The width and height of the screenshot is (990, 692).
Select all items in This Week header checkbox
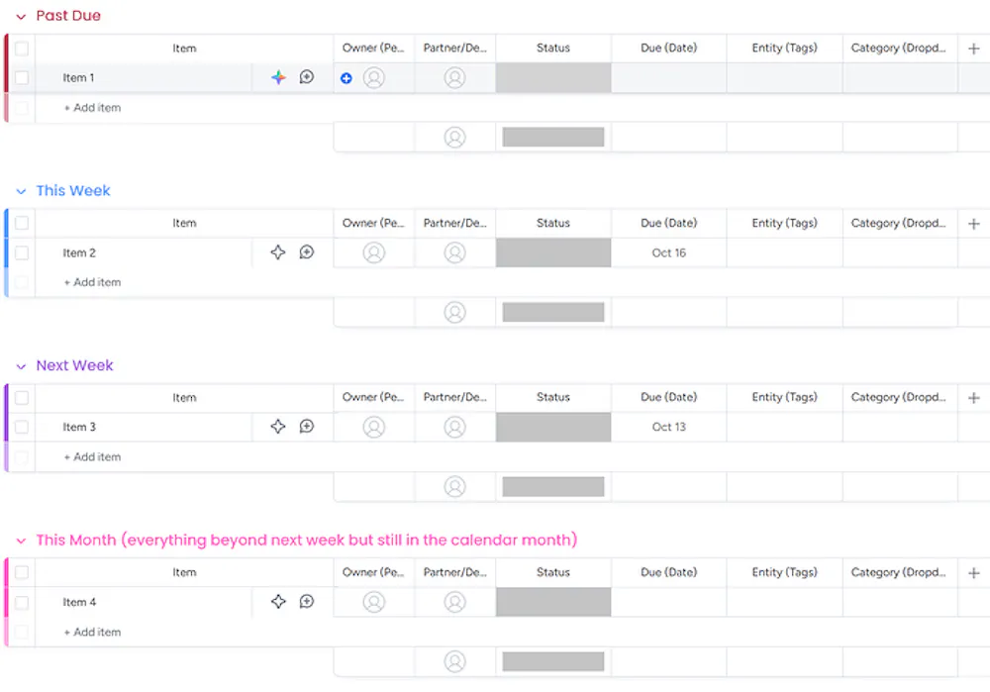[x=22, y=224]
